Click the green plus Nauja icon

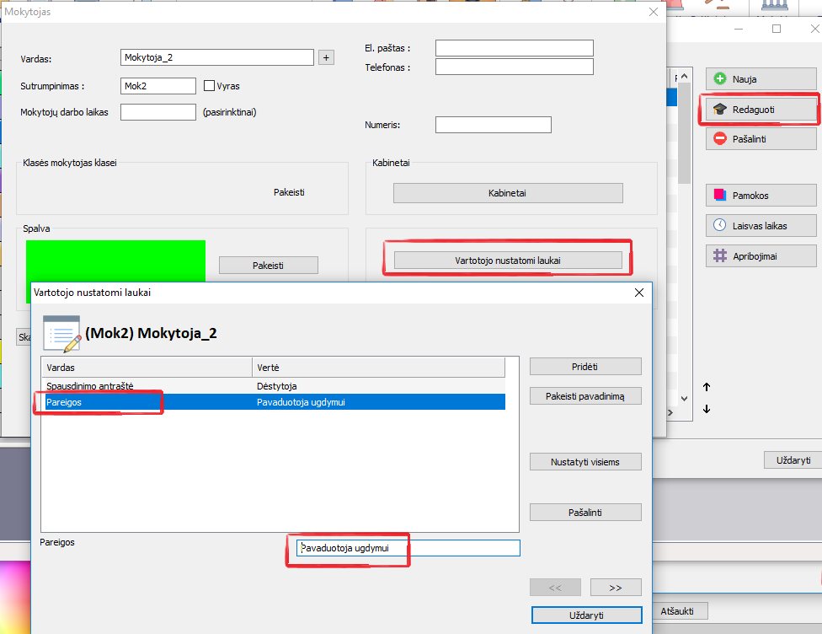(x=719, y=79)
